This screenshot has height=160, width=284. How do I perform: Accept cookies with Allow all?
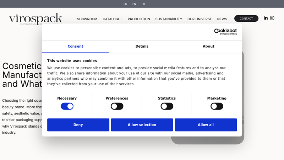[x=206, y=125]
